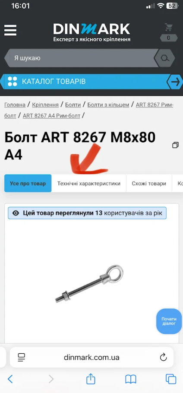Reload the page via refresh icon

tap(163, 357)
